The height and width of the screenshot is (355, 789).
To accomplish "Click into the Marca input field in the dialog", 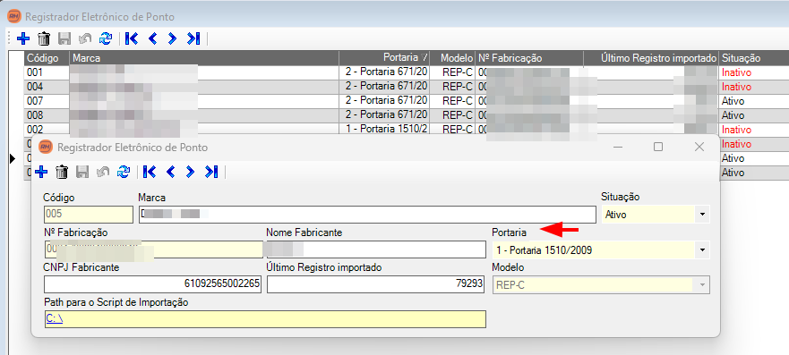I will [x=367, y=215].
